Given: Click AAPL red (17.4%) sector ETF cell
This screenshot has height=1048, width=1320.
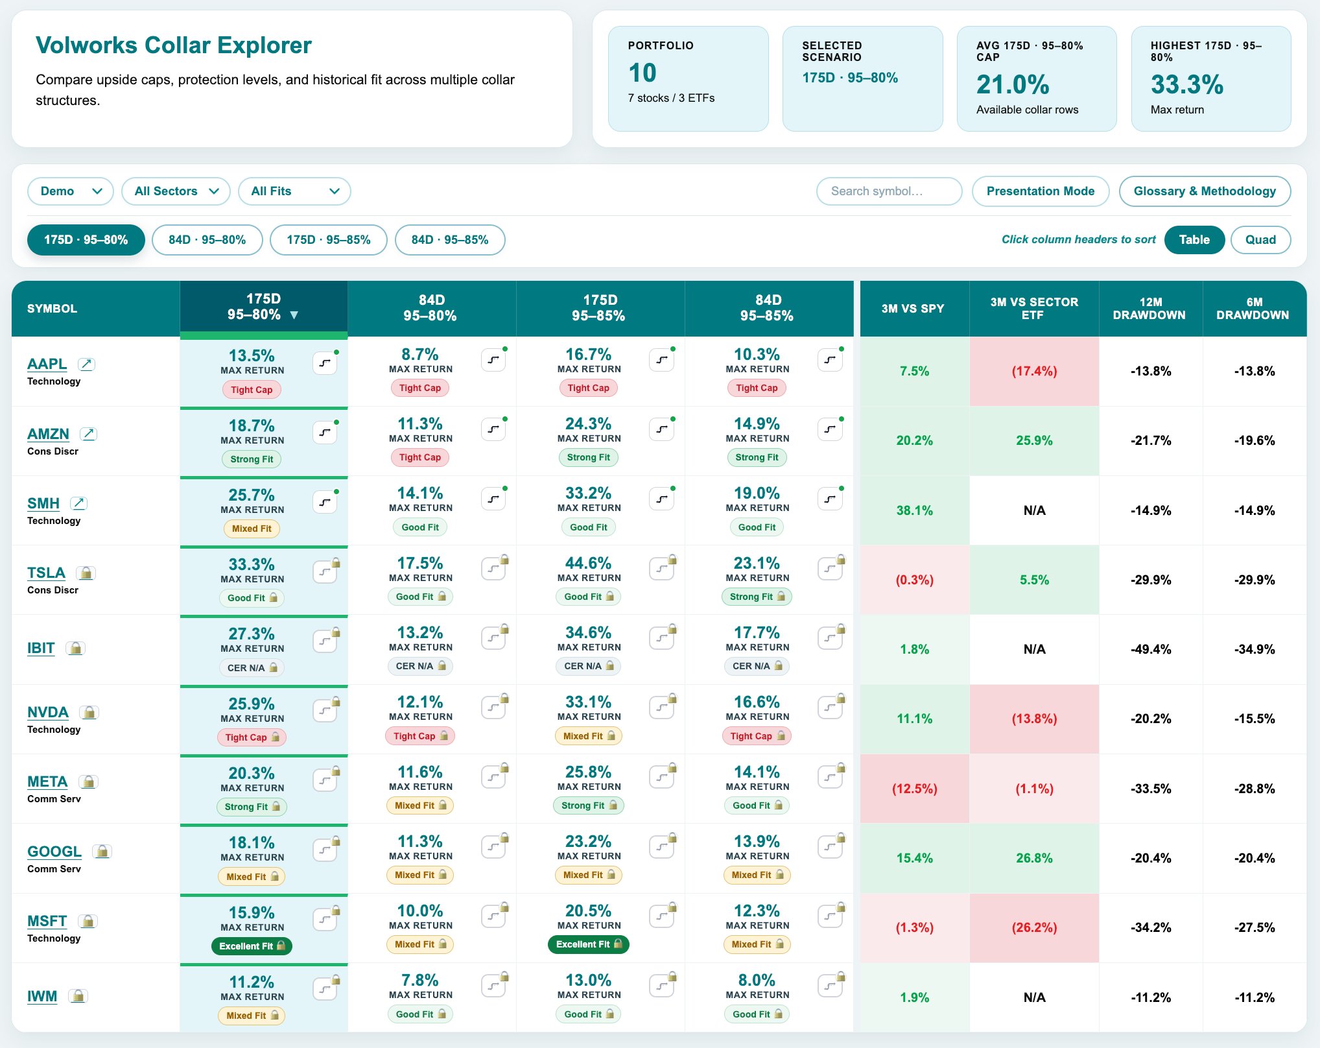Looking at the screenshot, I should click(1034, 371).
